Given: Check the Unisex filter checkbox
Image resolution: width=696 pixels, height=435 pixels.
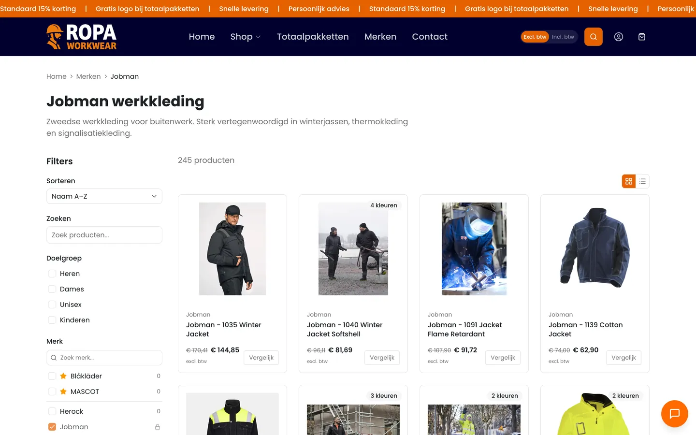Looking at the screenshot, I should (x=52, y=304).
